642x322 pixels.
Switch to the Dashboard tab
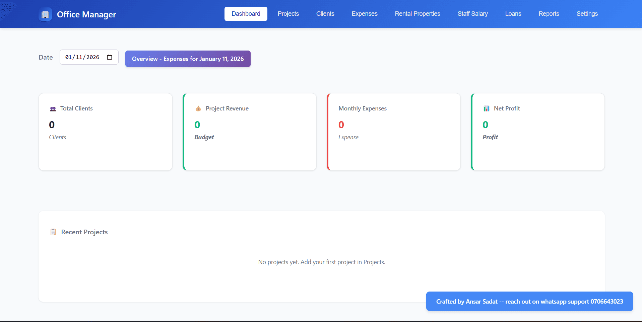tap(246, 14)
